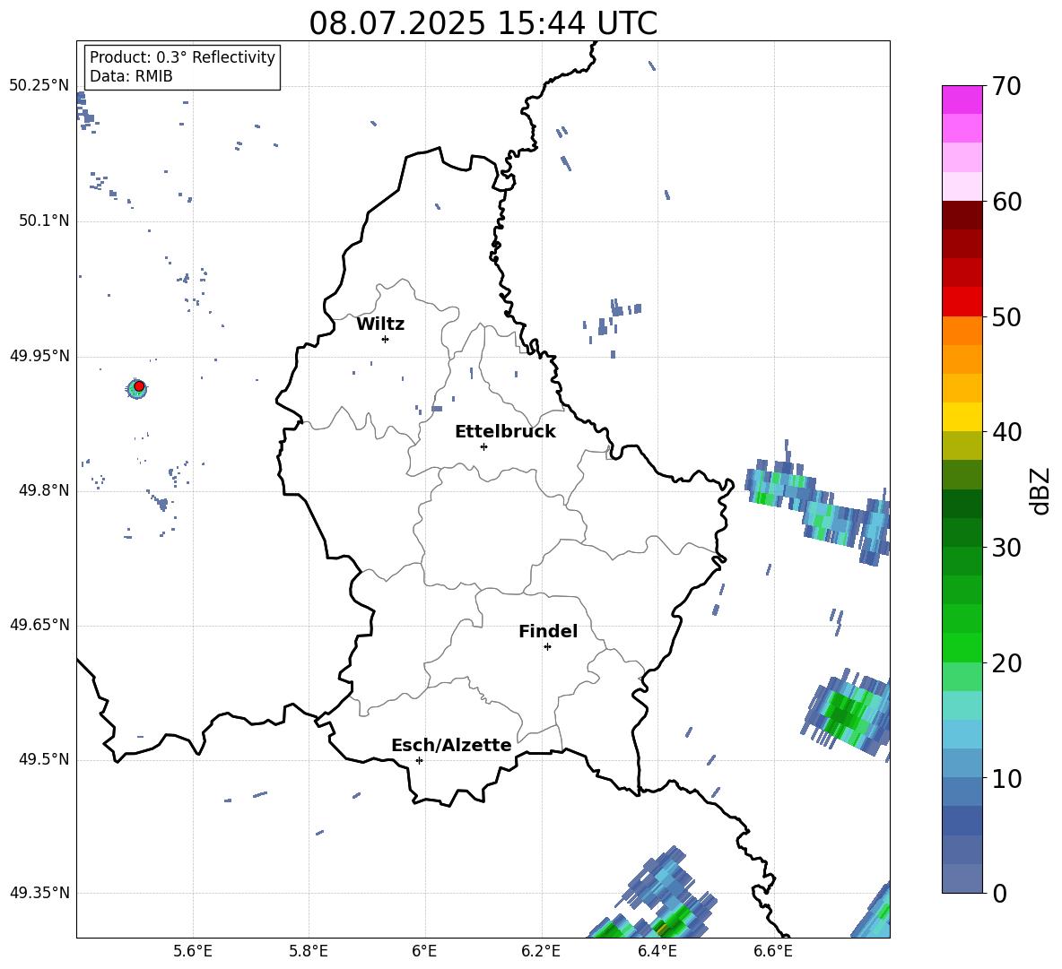
Task: Click the 6.6°E longitude label
Action: click(x=773, y=951)
